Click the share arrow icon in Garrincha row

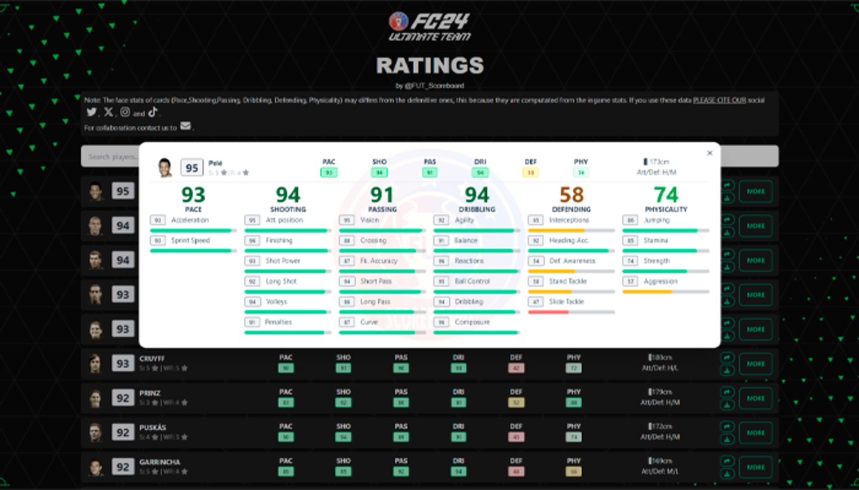click(x=727, y=461)
